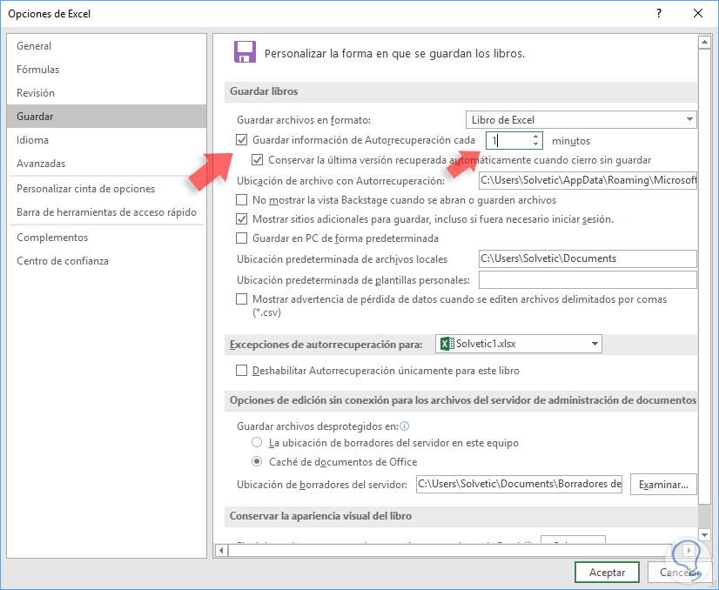The height and width of the screenshot is (590, 719).
Task: Open the Complementos category
Action: (107, 237)
